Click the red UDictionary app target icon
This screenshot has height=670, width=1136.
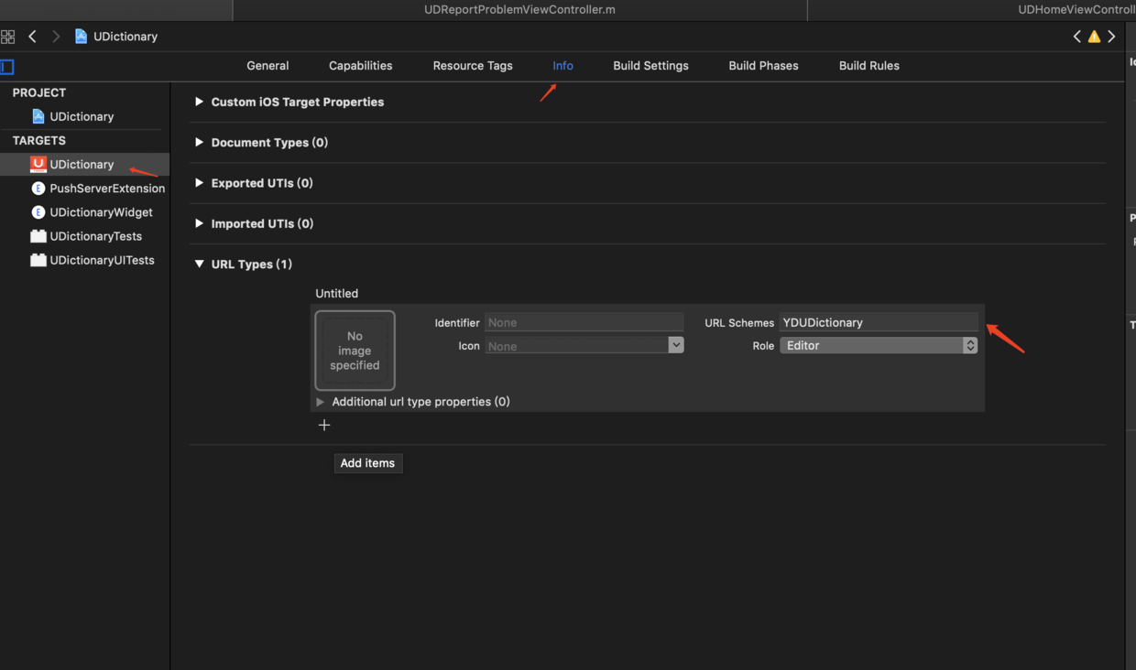(x=38, y=164)
